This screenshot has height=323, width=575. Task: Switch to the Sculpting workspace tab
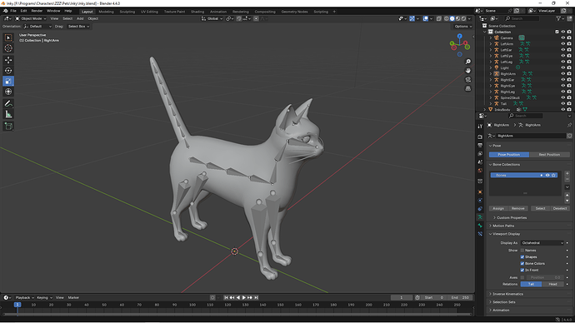coord(127,12)
